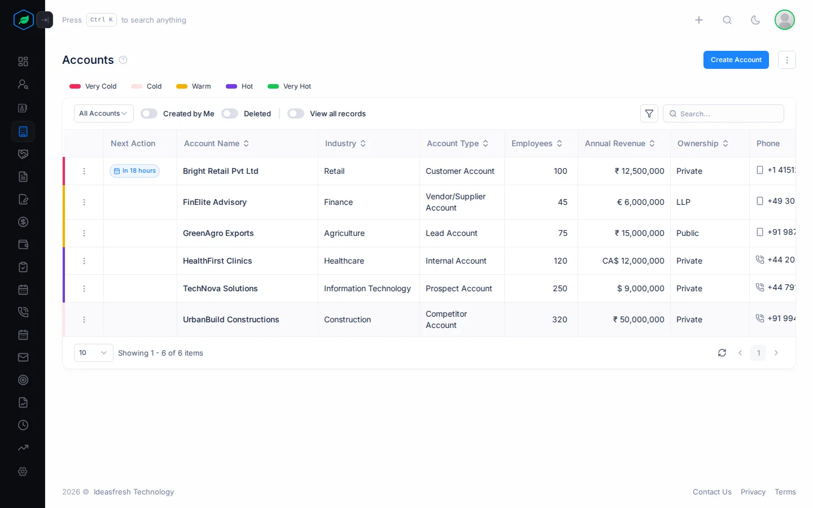
Task: Open the contacts card sidebar icon
Action: pyautogui.click(x=23, y=108)
